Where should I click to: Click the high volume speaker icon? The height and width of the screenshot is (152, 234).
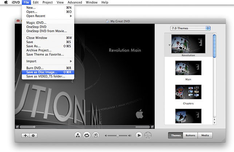tap(130, 136)
